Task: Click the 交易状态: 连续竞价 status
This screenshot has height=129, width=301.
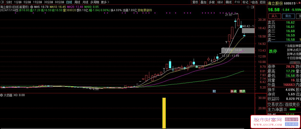Action: pos(283,104)
